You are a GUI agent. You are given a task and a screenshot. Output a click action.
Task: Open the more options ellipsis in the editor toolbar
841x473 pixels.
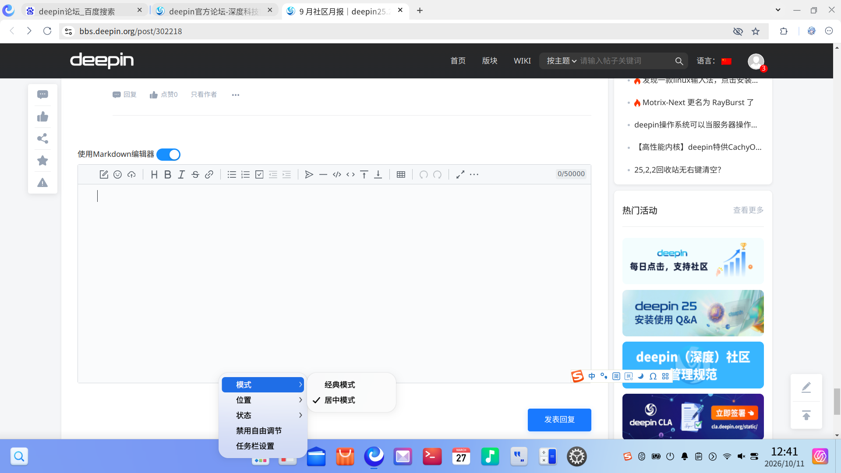(x=474, y=175)
